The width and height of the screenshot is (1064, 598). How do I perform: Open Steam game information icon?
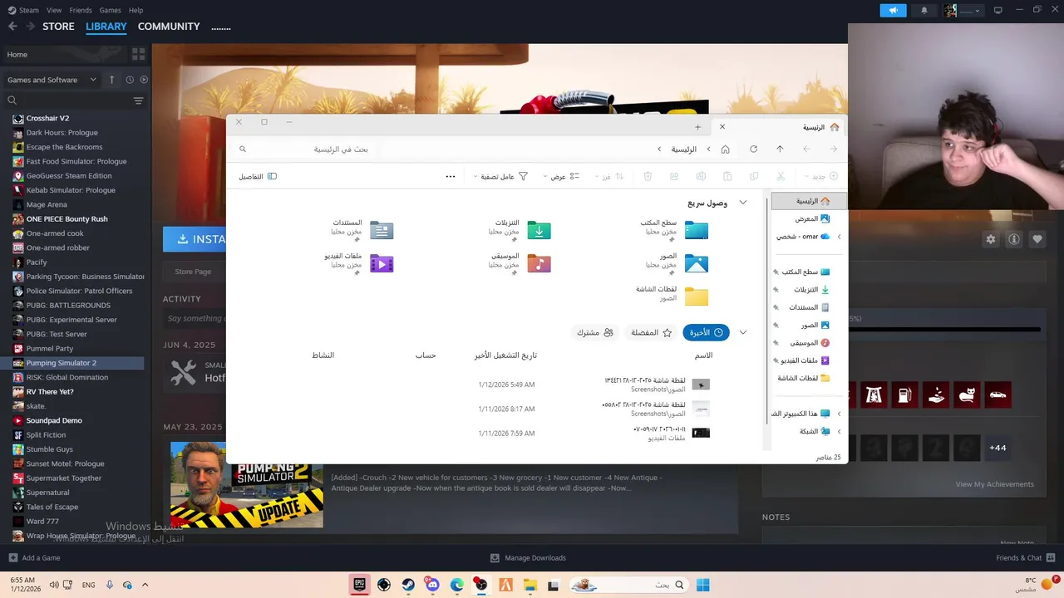1014,239
